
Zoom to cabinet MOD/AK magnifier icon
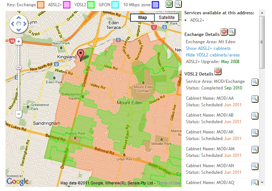tap(255, 132)
